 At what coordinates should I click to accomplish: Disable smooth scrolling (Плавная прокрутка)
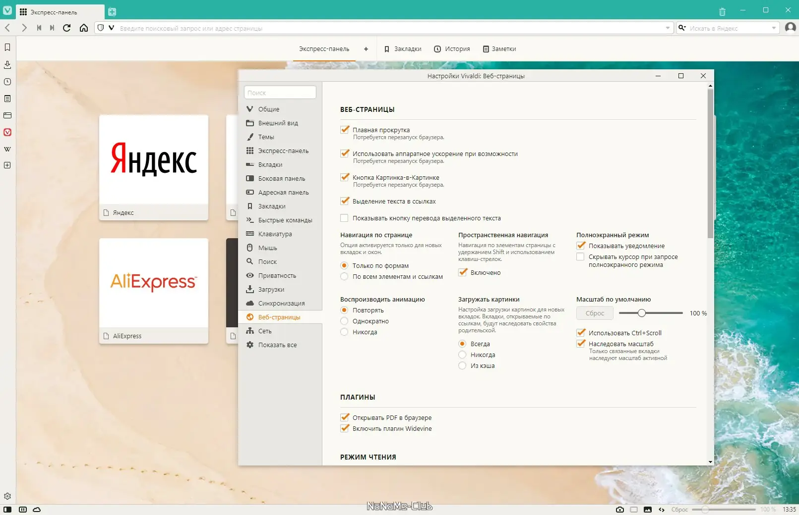pos(345,130)
